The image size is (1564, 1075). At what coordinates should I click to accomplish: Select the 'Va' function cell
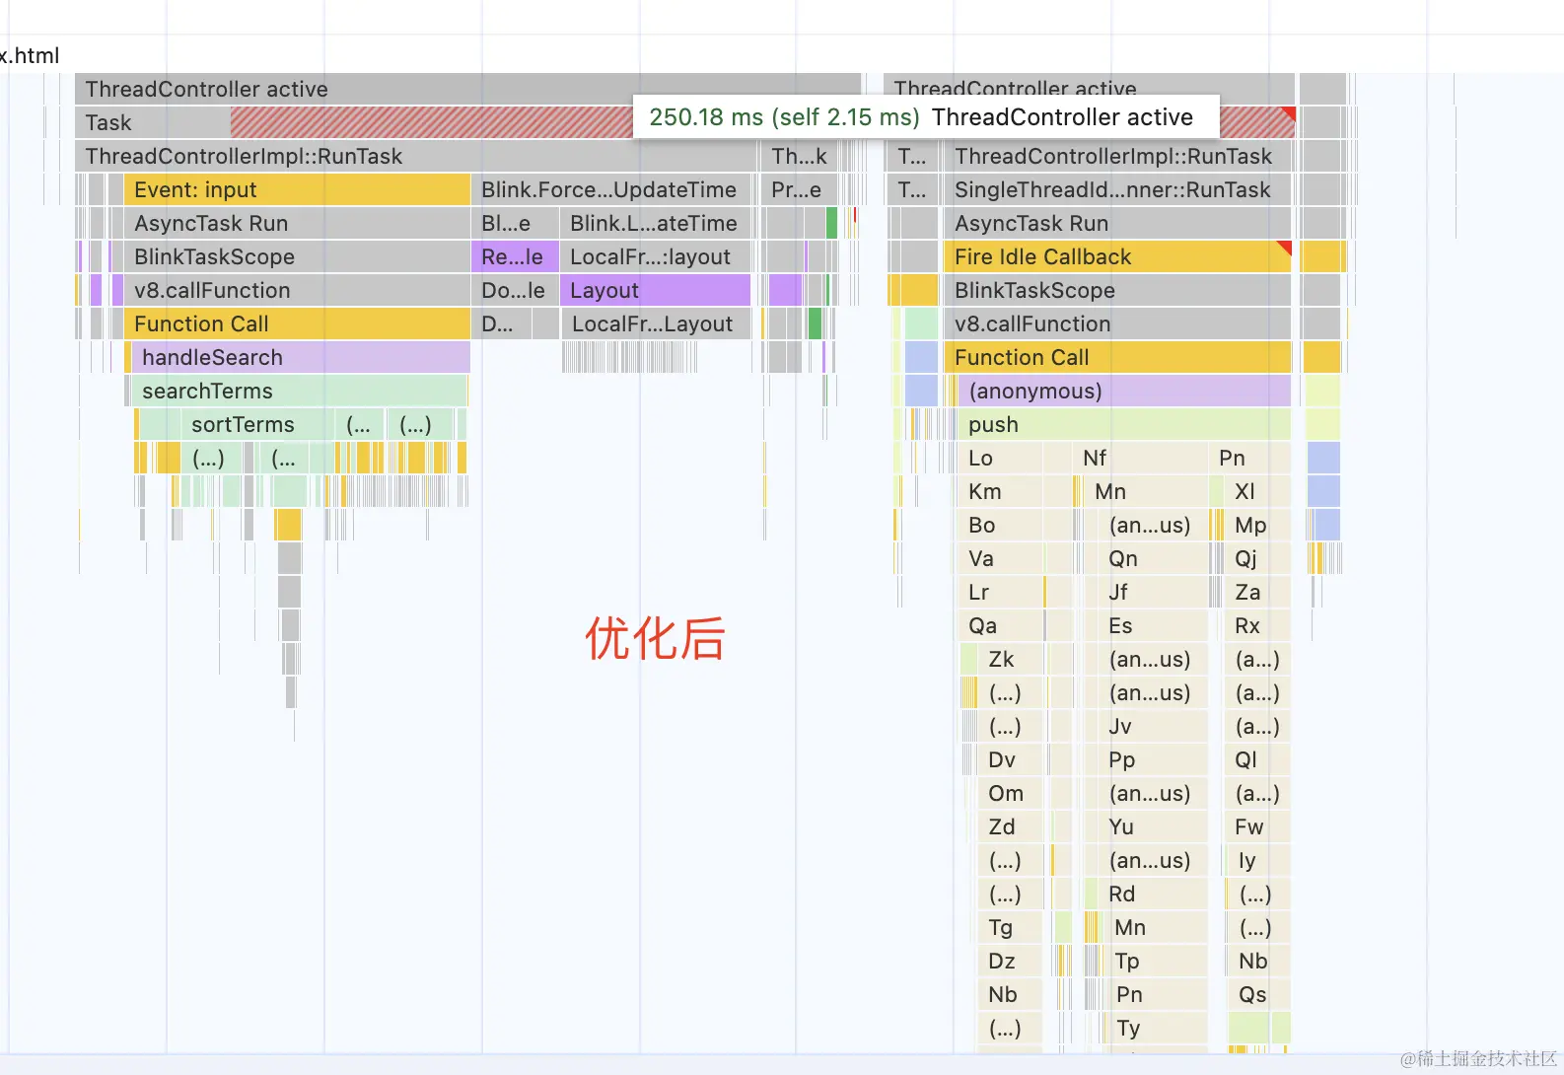[1000, 558]
